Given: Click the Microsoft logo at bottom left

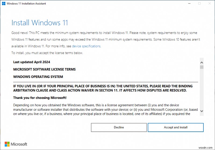Looking at the screenshot, I should click(x=16, y=144).
